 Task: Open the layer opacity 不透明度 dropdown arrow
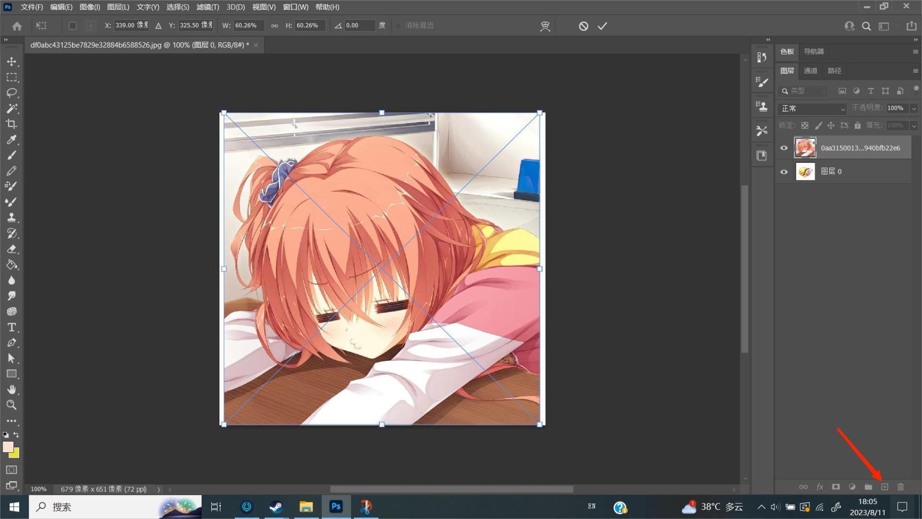click(x=914, y=108)
